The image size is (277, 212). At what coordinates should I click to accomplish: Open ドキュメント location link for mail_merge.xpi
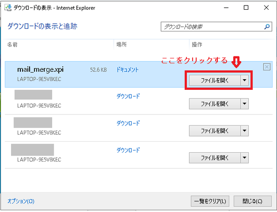[128, 69]
